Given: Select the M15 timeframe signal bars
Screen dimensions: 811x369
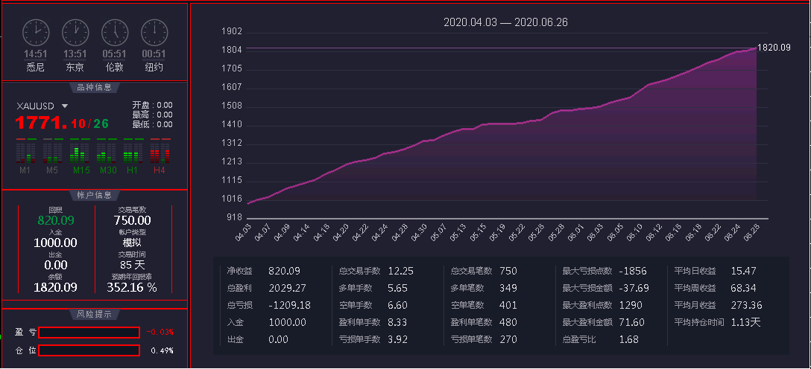Looking at the screenshot, I should tap(80, 151).
